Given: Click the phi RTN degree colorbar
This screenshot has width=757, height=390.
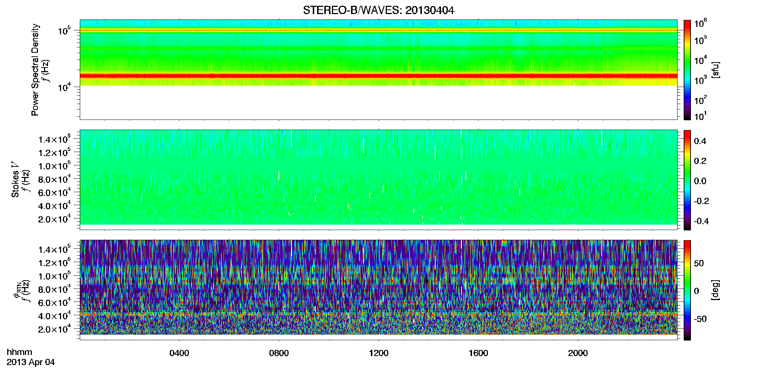Looking at the screenshot, I should tap(687, 290).
